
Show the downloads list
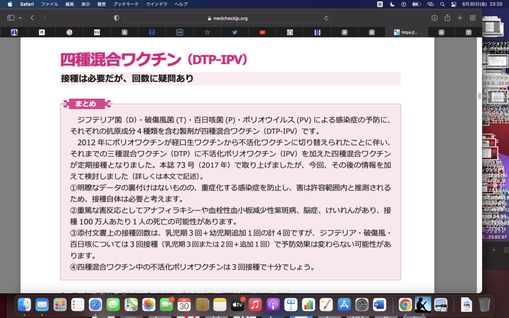pyautogui.click(x=434, y=18)
